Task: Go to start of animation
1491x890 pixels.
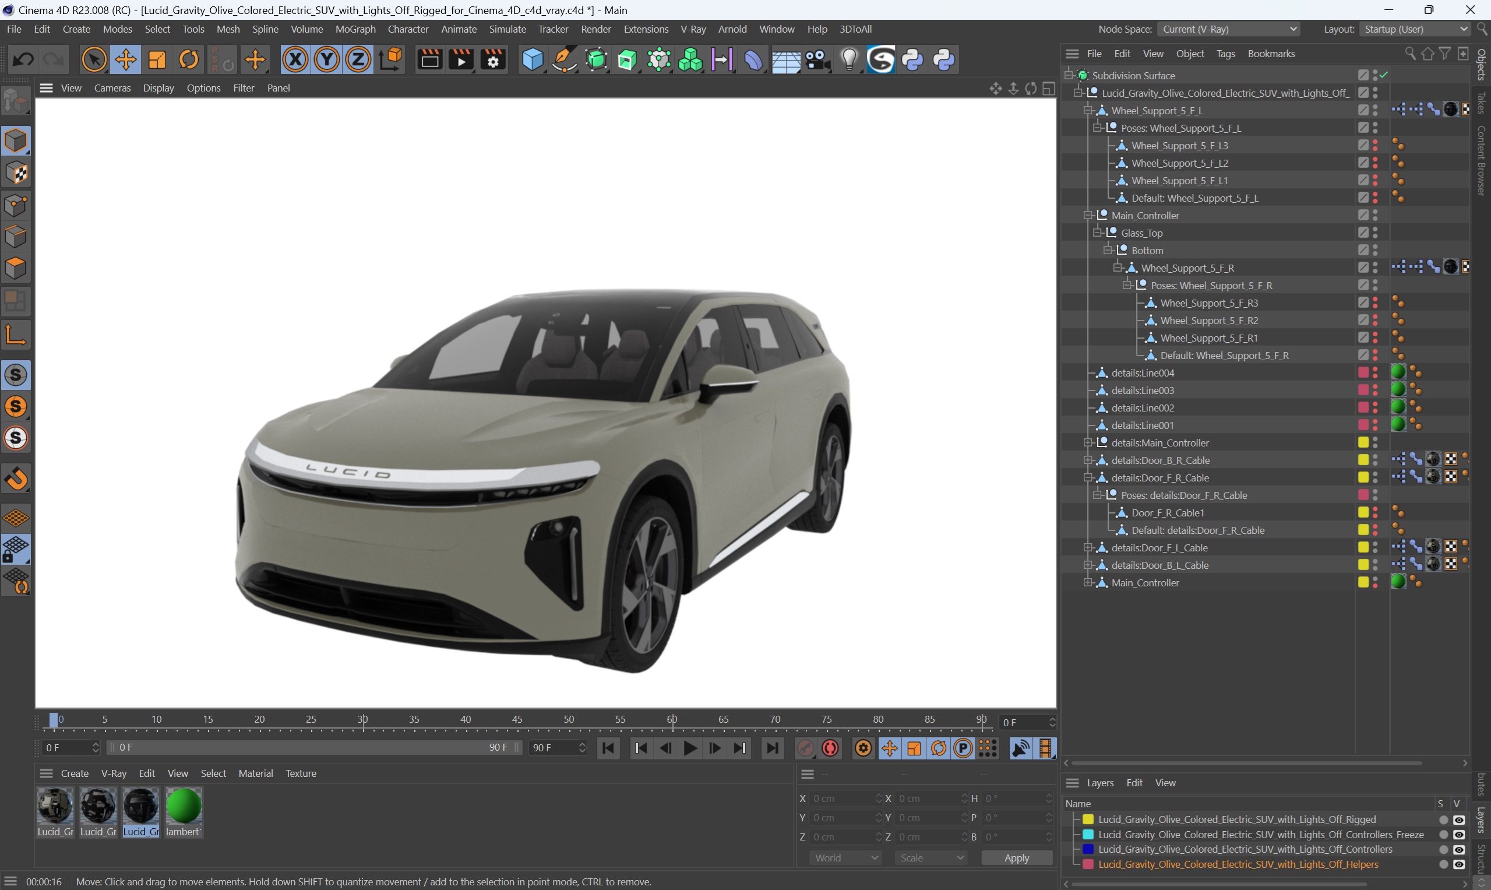Action: [x=608, y=748]
